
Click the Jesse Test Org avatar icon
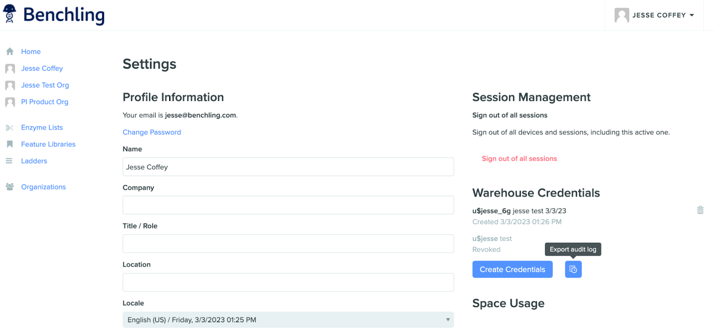10,85
